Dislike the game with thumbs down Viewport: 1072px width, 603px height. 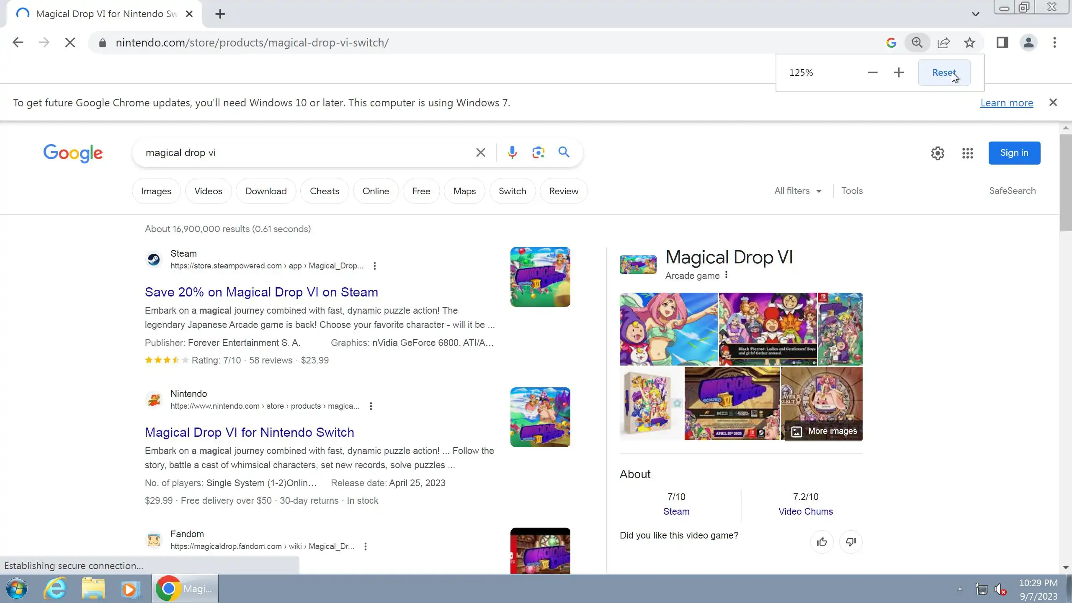(850, 542)
